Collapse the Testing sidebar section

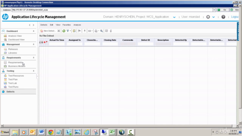coord(34,71)
